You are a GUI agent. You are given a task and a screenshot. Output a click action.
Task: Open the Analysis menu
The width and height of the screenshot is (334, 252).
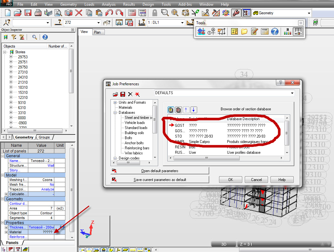pos(109,4)
